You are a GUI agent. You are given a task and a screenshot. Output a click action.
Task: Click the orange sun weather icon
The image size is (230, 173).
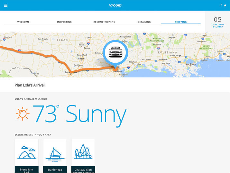(x=23, y=114)
